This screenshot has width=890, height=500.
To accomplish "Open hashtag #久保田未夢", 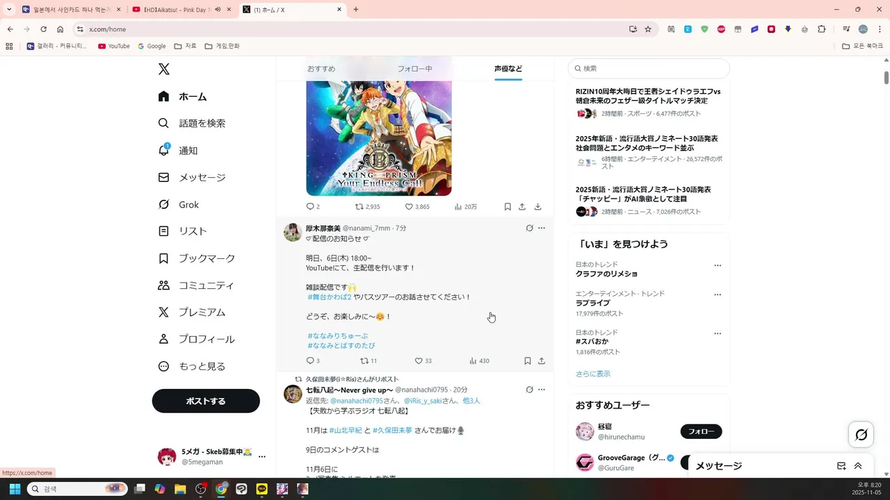I will click(392, 431).
